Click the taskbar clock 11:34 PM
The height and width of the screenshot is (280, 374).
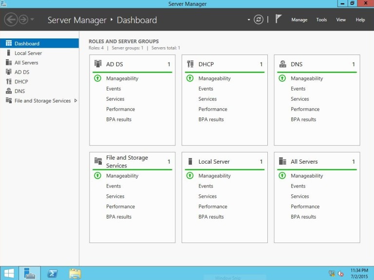click(359, 270)
